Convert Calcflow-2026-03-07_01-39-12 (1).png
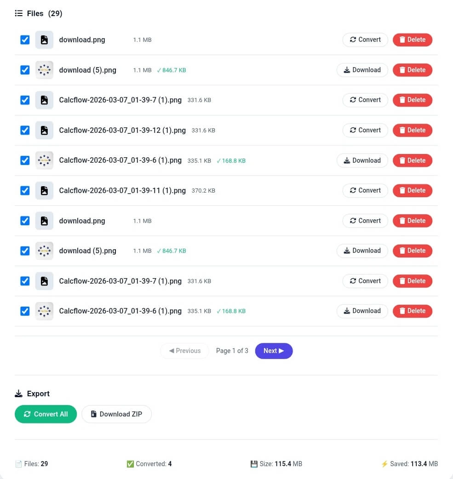Viewport: 453px width, 479px height. pos(365,130)
